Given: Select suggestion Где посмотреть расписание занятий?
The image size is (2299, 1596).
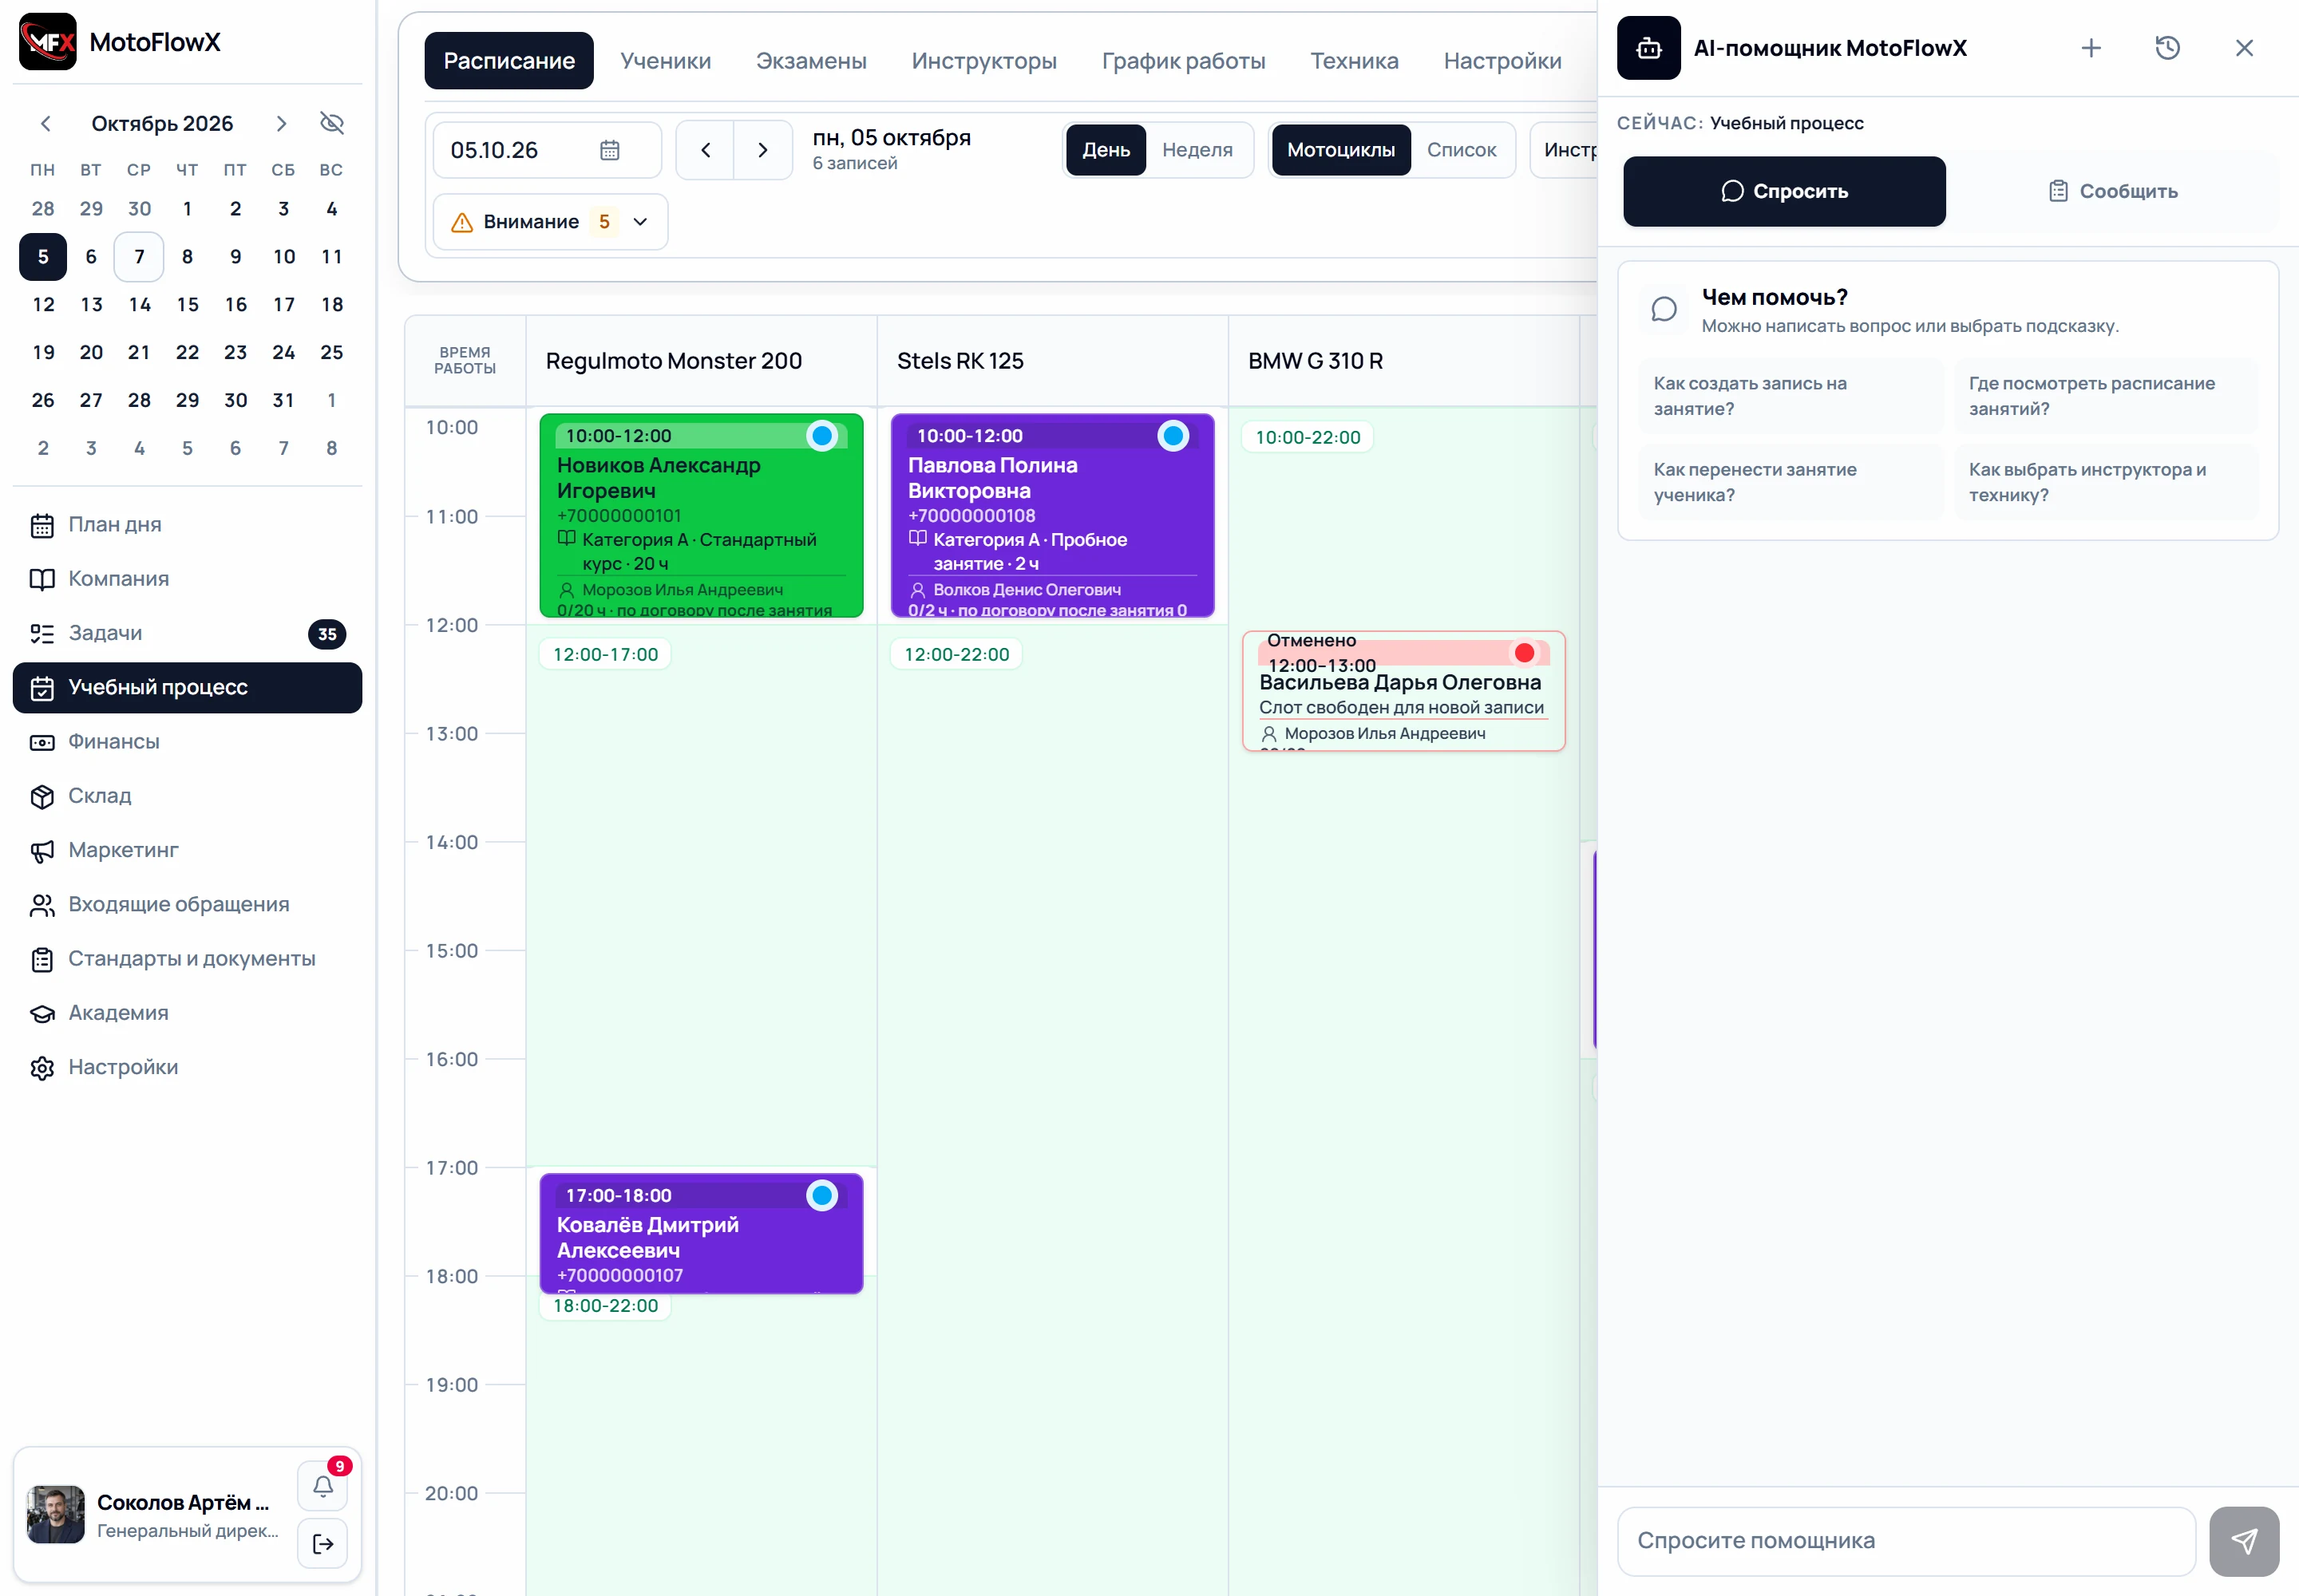Looking at the screenshot, I should point(2106,396).
